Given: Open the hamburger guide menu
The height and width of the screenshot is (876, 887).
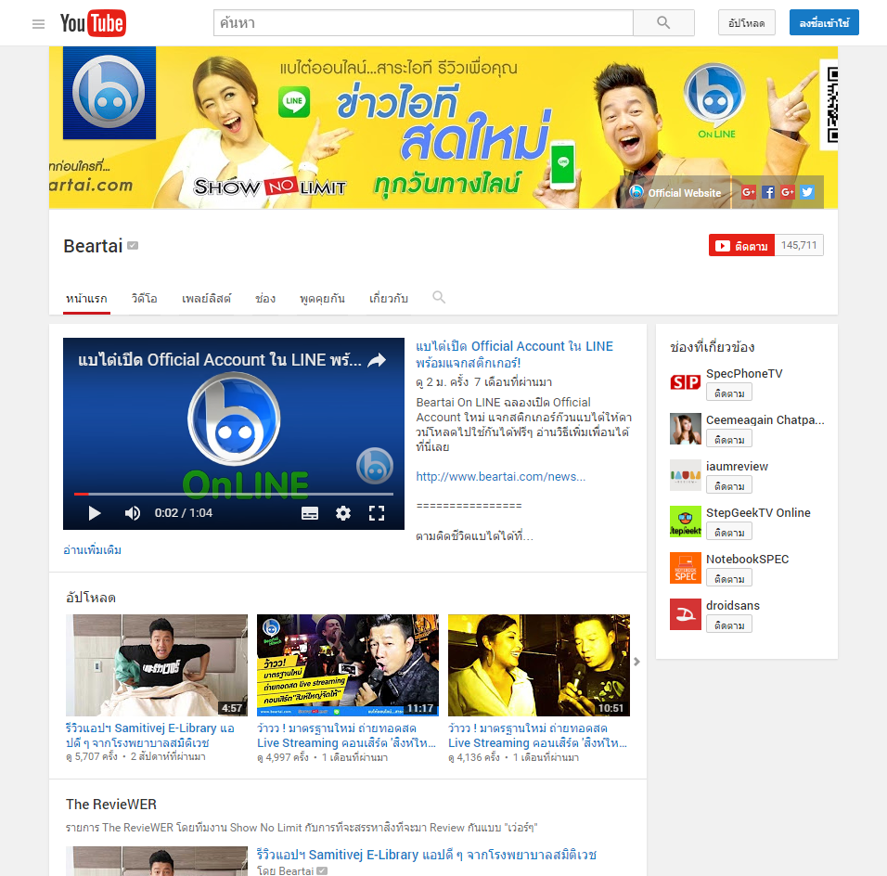Looking at the screenshot, I should tap(38, 24).
